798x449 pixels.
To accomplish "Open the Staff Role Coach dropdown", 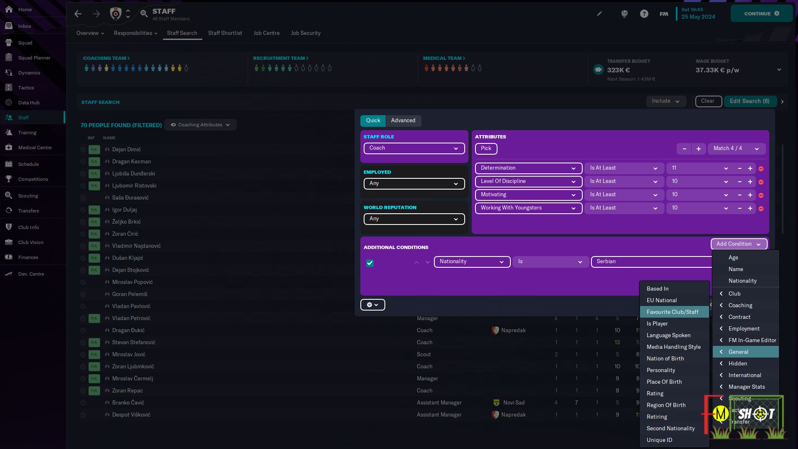I will (414, 148).
